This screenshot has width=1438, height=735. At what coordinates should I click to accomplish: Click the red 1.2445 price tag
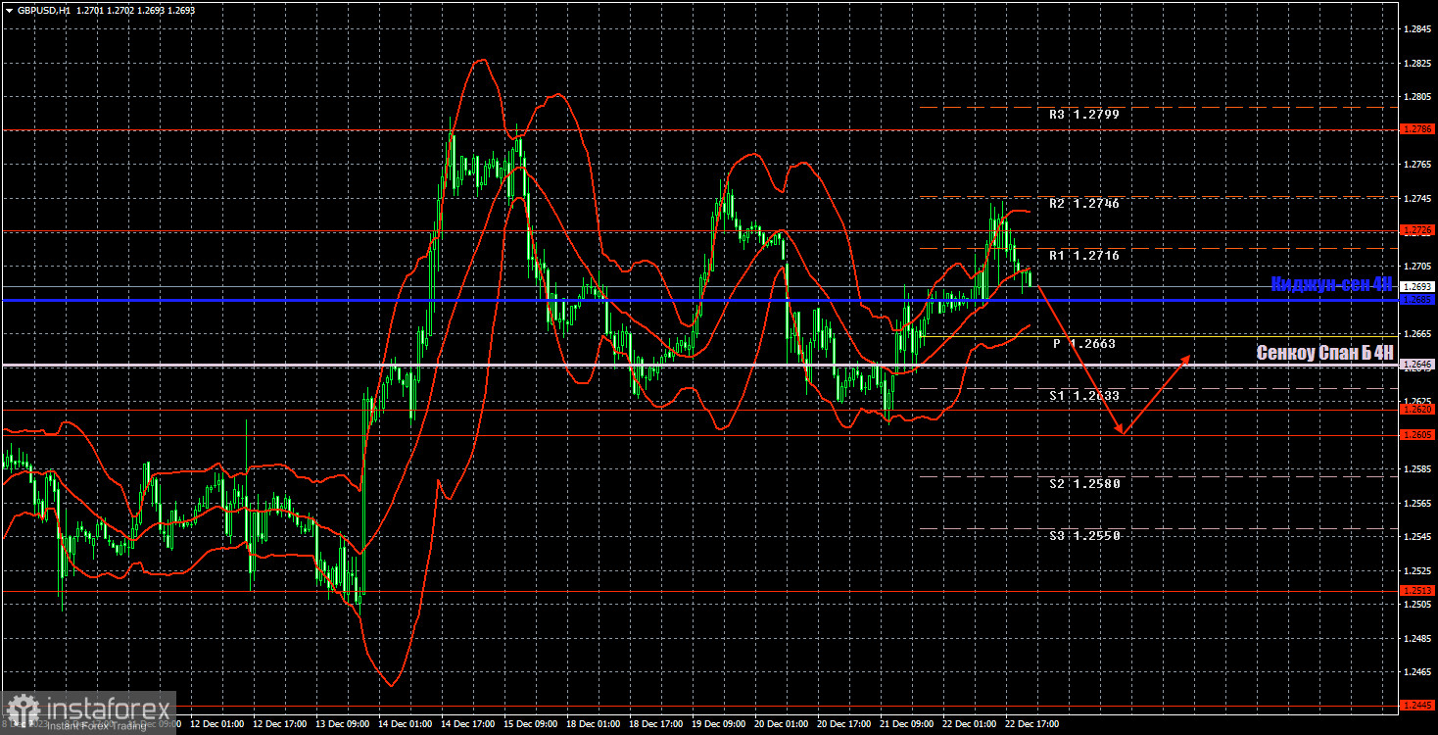pyautogui.click(x=1417, y=706)
